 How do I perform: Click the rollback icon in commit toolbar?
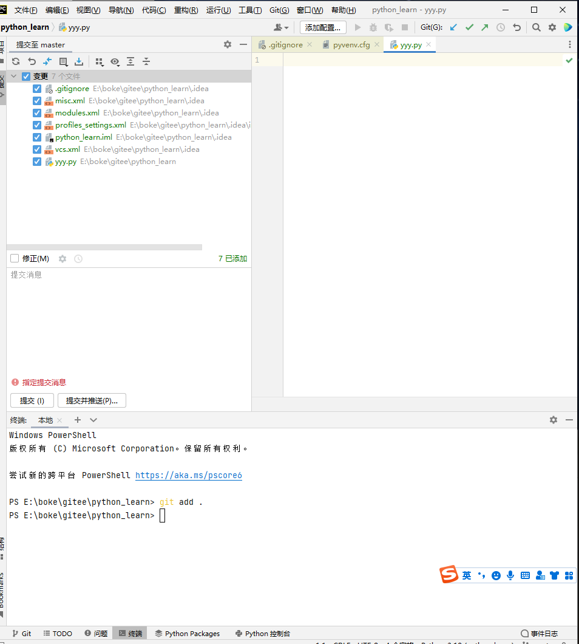[x=32, y=61]
